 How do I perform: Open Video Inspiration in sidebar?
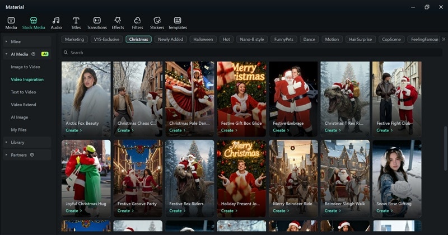27,79
